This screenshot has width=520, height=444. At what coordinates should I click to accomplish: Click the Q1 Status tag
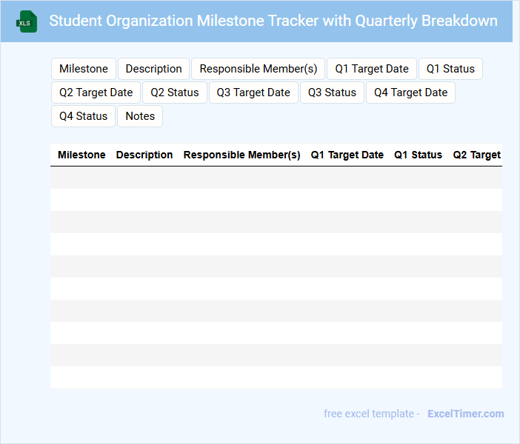[x=450, y=69]
